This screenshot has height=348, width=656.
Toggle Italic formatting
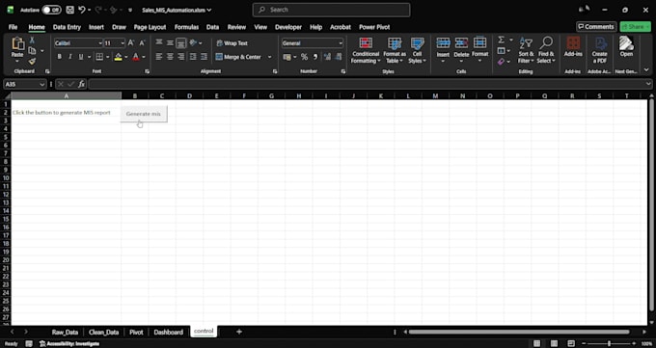(x=69, y=57)
